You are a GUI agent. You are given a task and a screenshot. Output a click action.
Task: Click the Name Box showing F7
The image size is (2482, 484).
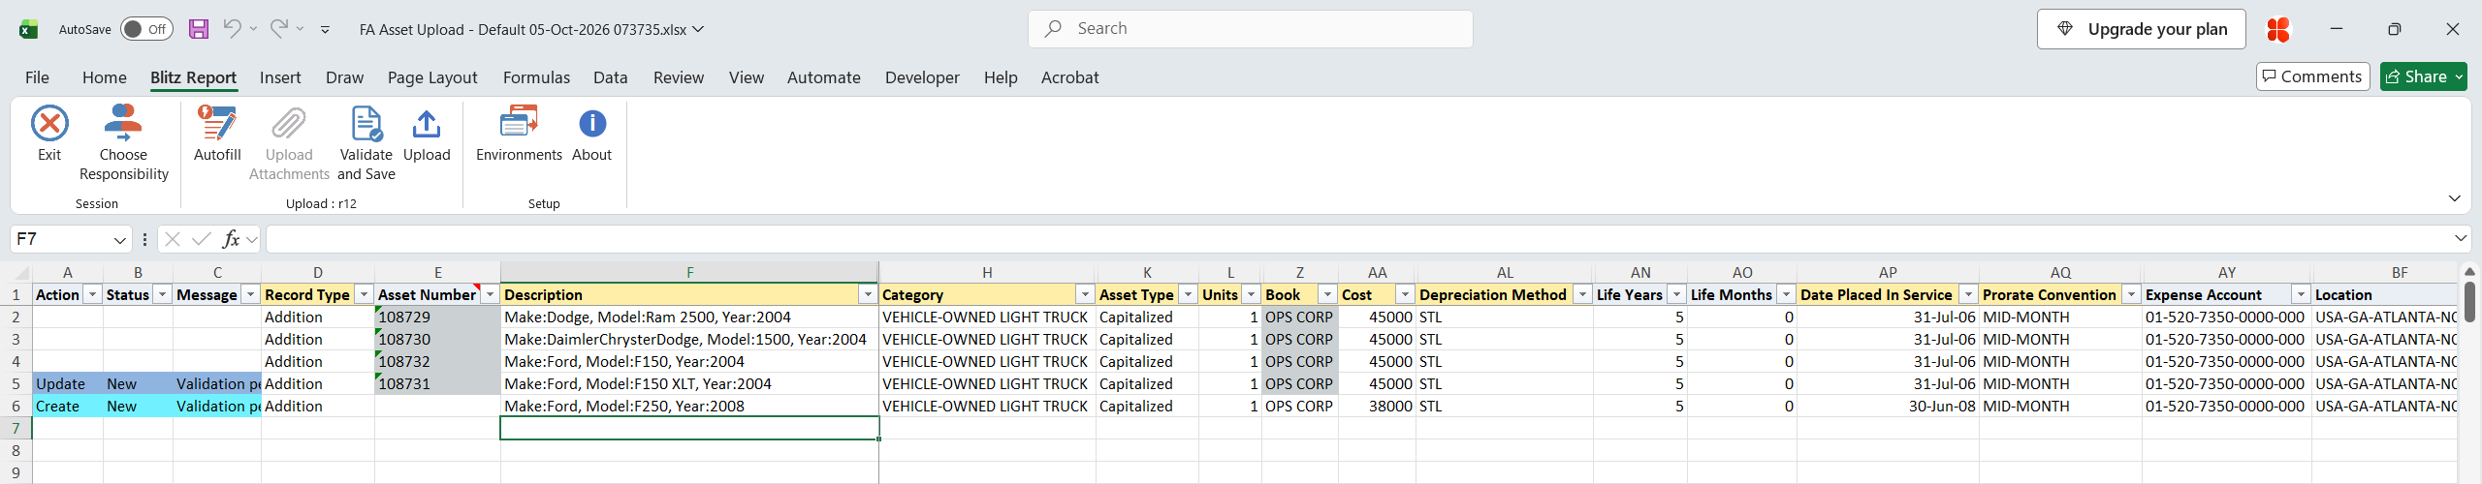60,239
